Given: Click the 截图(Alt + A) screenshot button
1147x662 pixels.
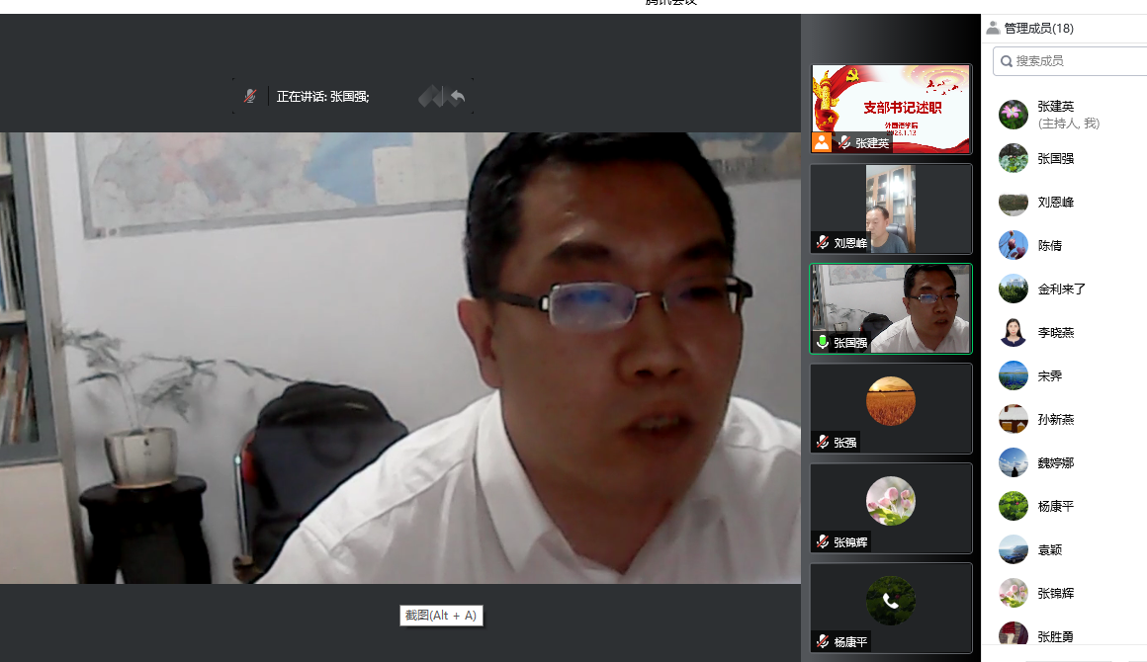Looking at the screenshot, I should pyautogui.click(x=441, y=616).
